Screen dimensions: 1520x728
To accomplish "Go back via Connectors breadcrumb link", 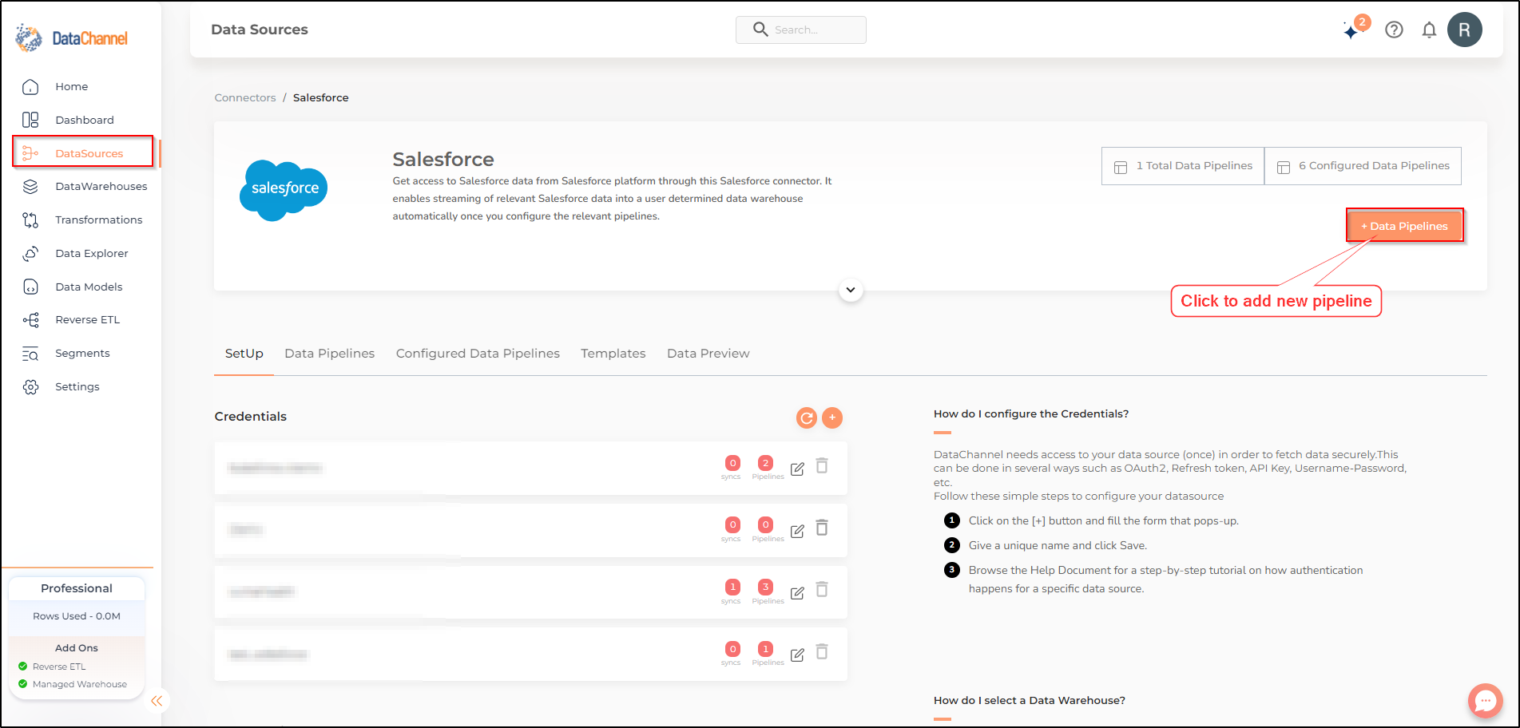I will (x=244, y=97).
